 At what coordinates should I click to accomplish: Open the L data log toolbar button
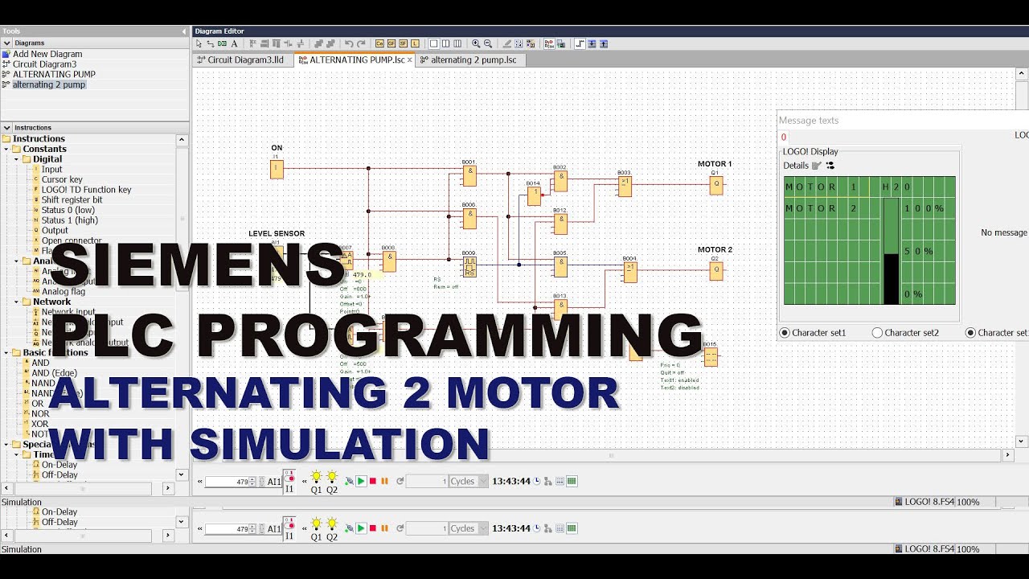coord(415,43)
